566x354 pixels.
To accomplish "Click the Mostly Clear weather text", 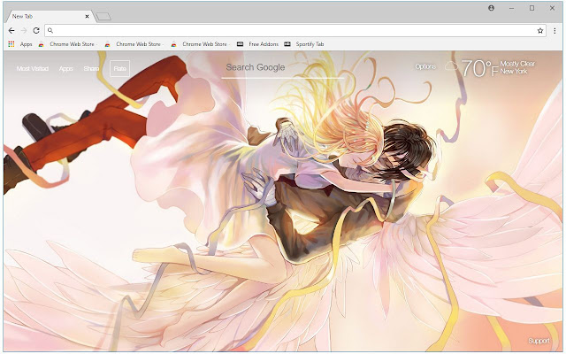I will 517,64.
